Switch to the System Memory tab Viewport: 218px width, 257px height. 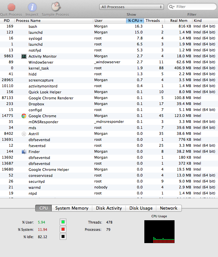[x=72, y=208]
